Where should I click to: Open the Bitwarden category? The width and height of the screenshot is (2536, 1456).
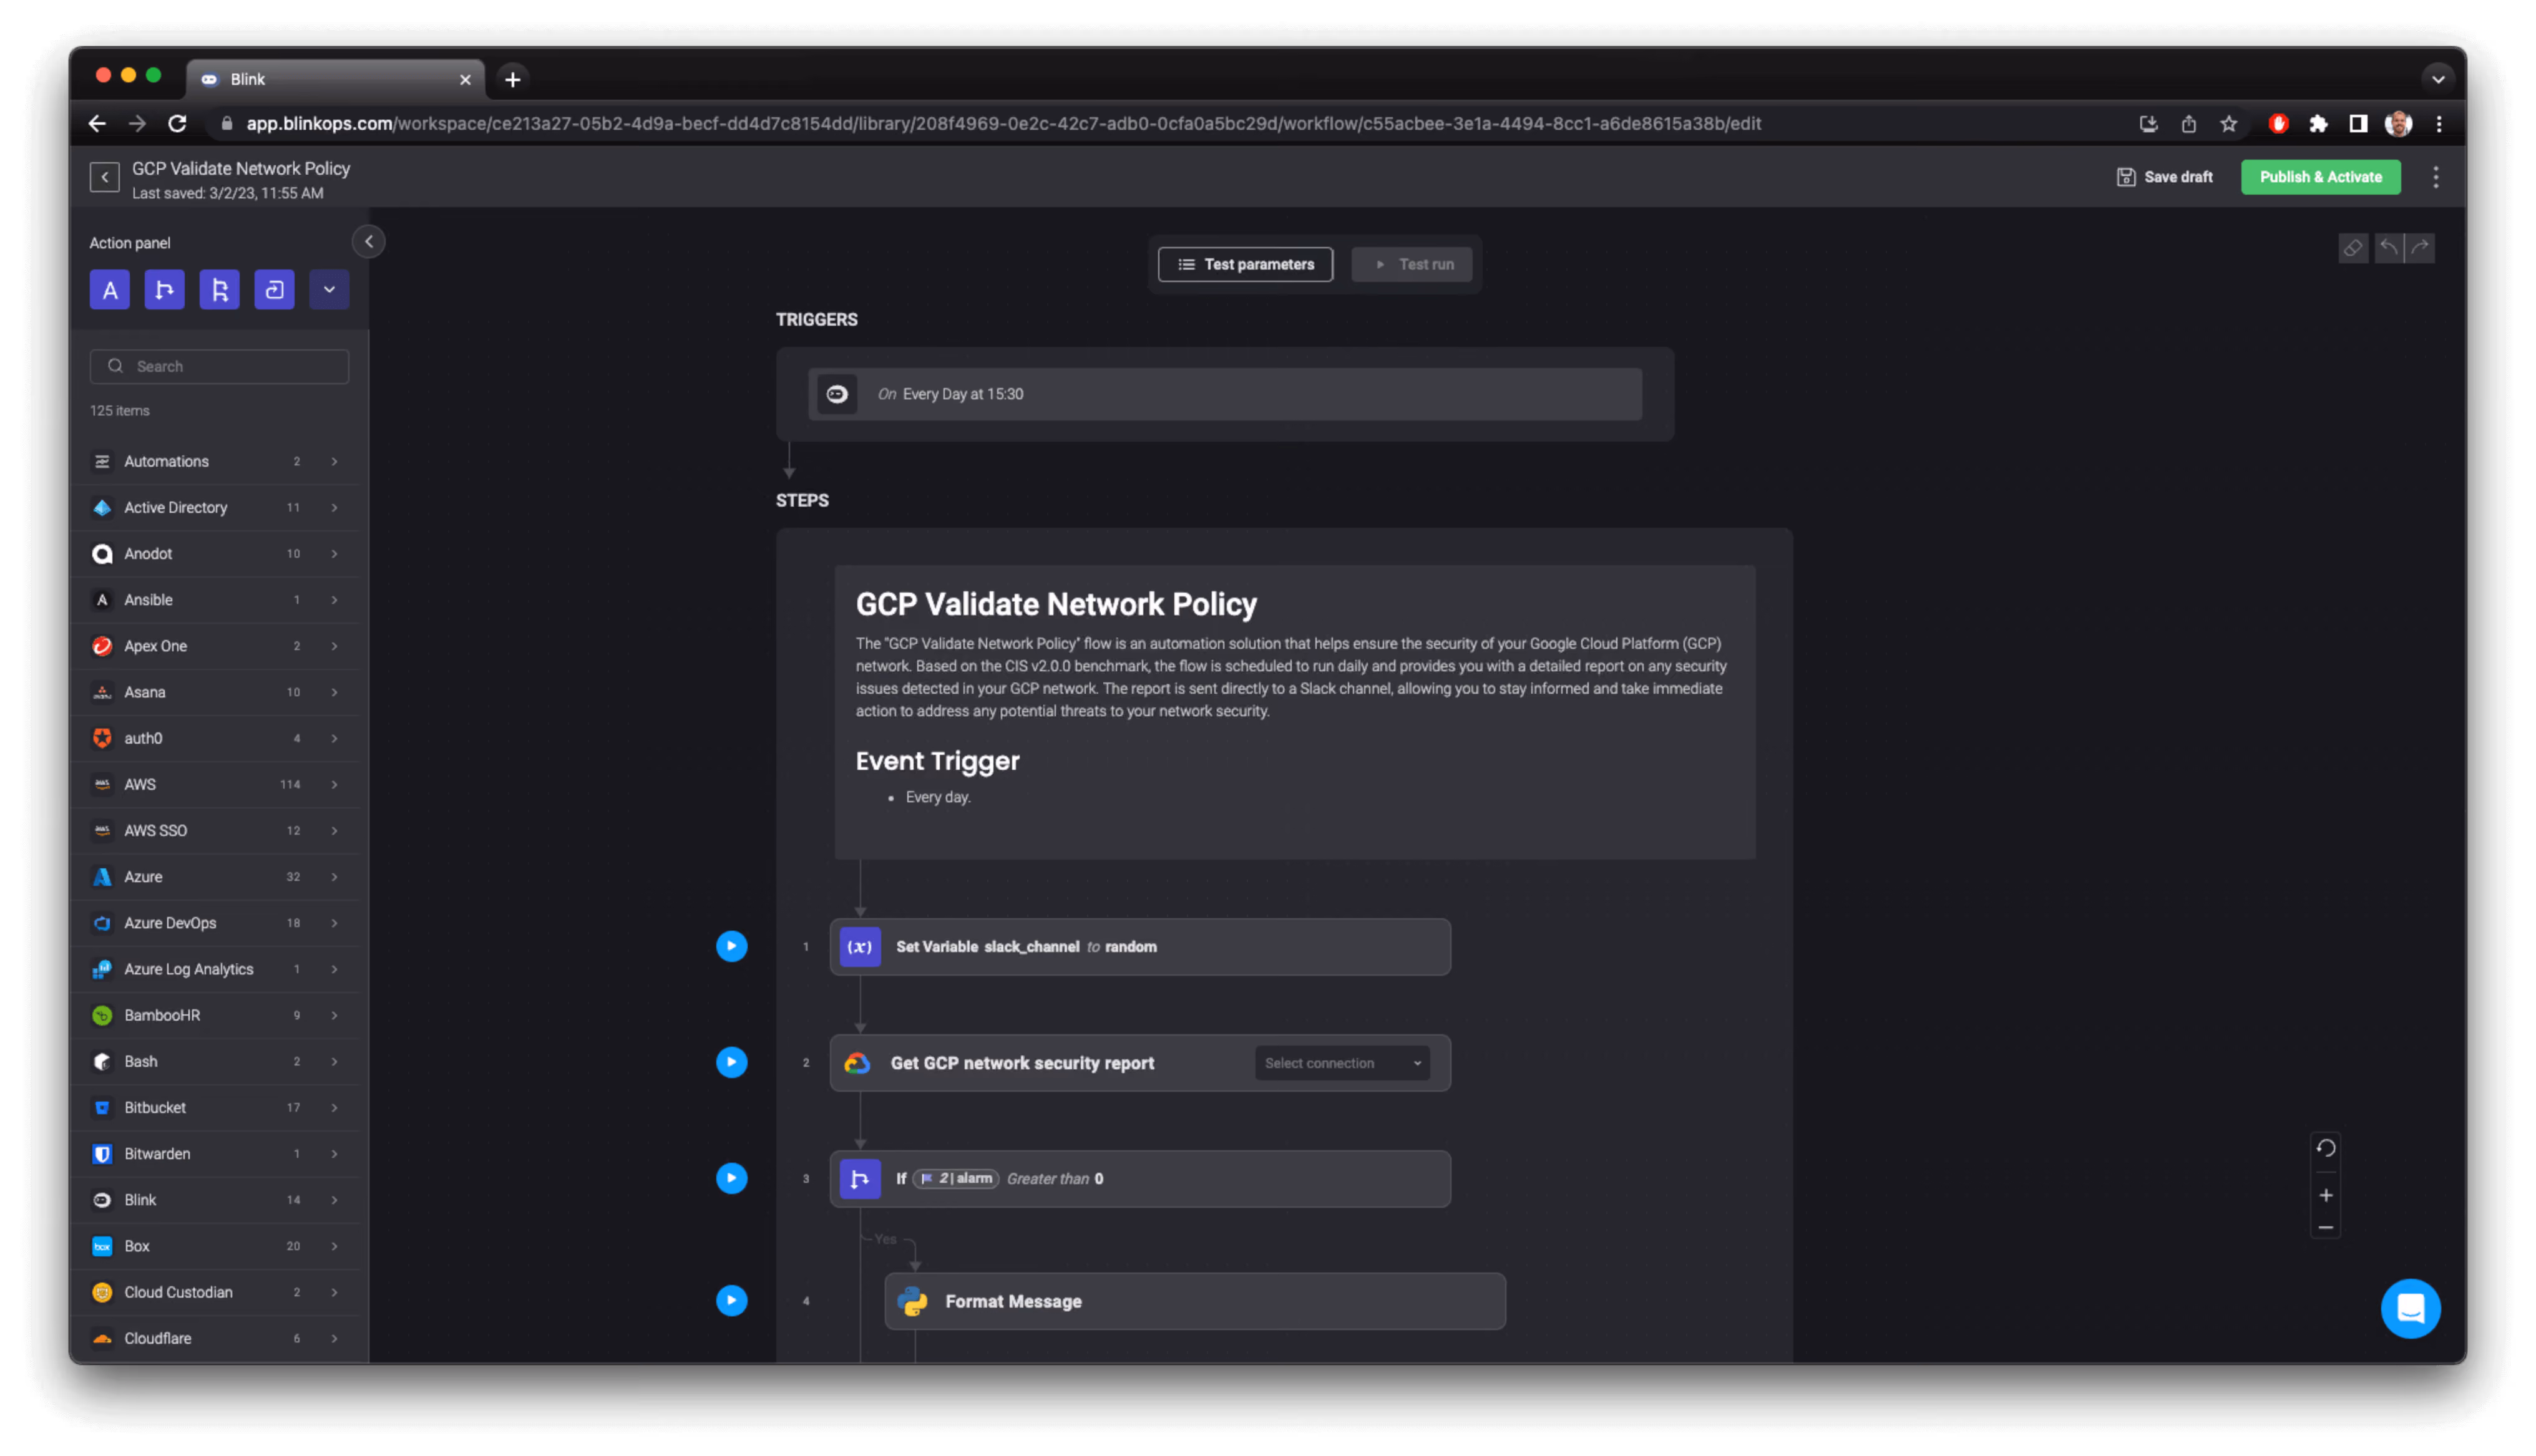[215, 1154]
